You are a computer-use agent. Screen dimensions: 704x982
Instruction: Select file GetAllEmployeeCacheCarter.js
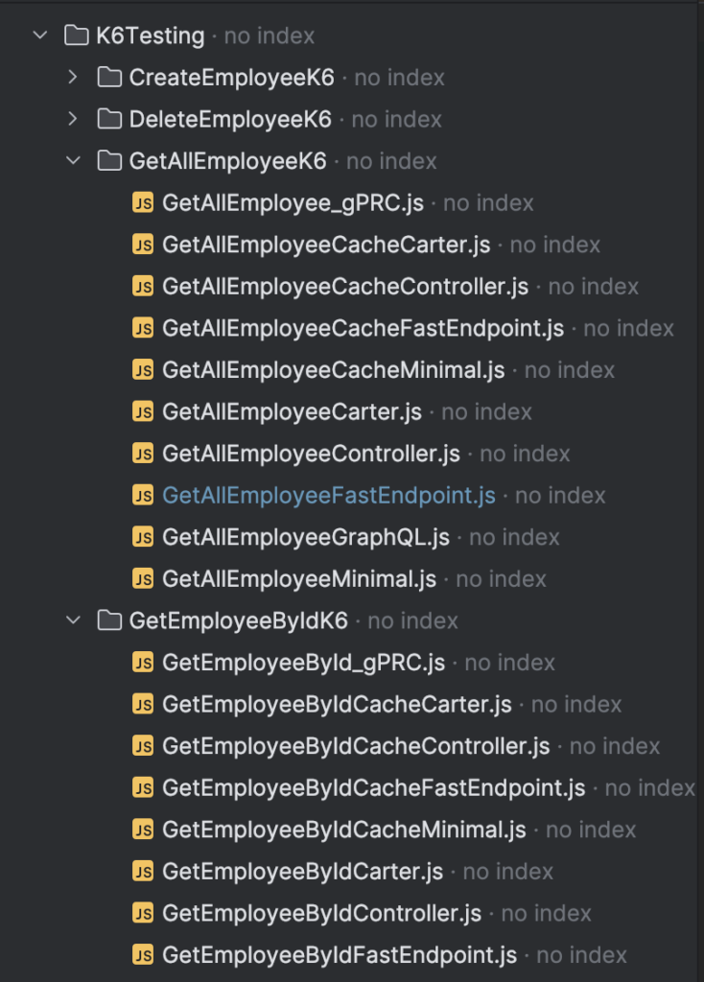[326, 245]
